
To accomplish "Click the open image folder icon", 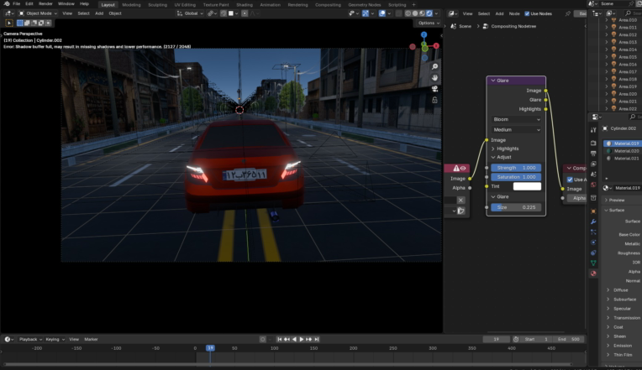I will tap(460, 211).
